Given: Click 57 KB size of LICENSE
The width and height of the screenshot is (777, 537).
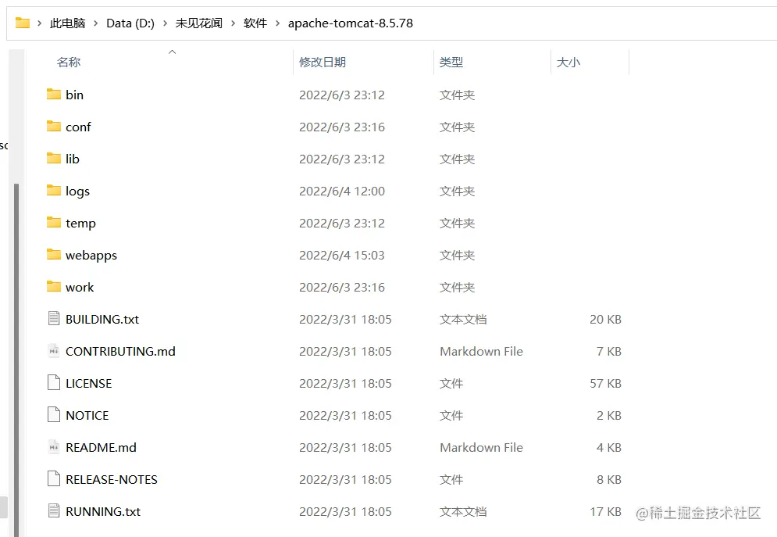Looking at the screenshot, I should 605,383.
